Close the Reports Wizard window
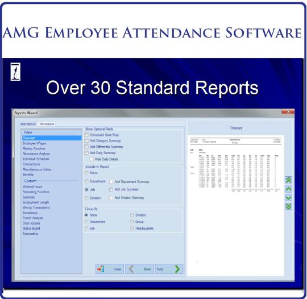This screenshot has width=307, height=299. (288, 111)
